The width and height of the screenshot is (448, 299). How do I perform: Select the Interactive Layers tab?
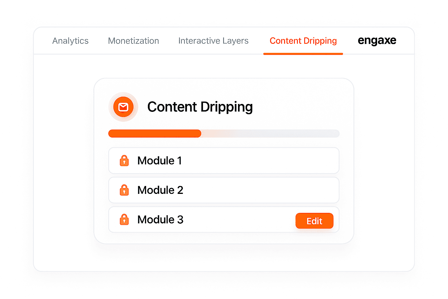coord(213,41)
